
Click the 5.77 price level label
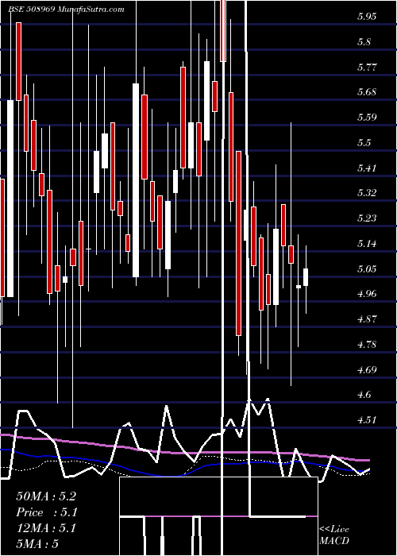coord(367,67)
